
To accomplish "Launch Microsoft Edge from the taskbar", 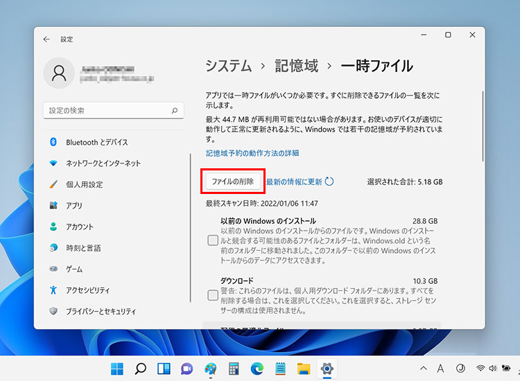I will pyautogui.click(x=257, y=369).
